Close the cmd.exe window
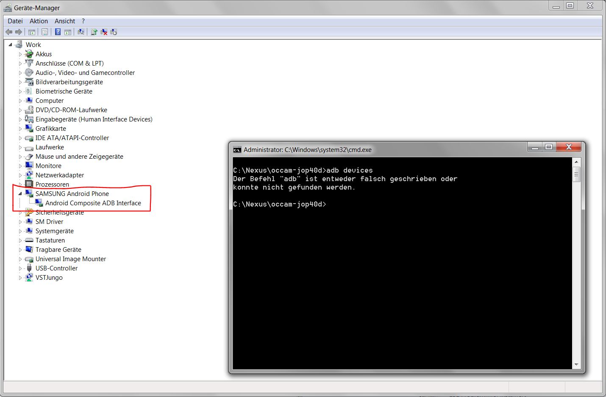The image size is (606, 397). pyautogui.click(x=569, y=147)
